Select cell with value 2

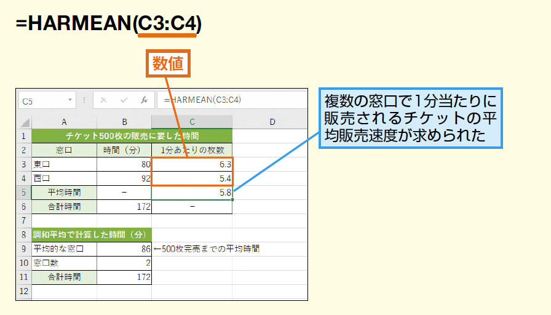[124, 263]
